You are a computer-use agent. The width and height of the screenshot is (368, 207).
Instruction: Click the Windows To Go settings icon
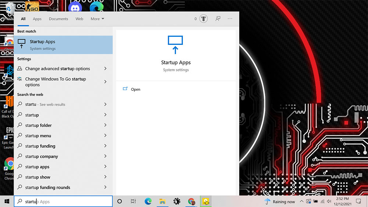[x=20, y=79]
